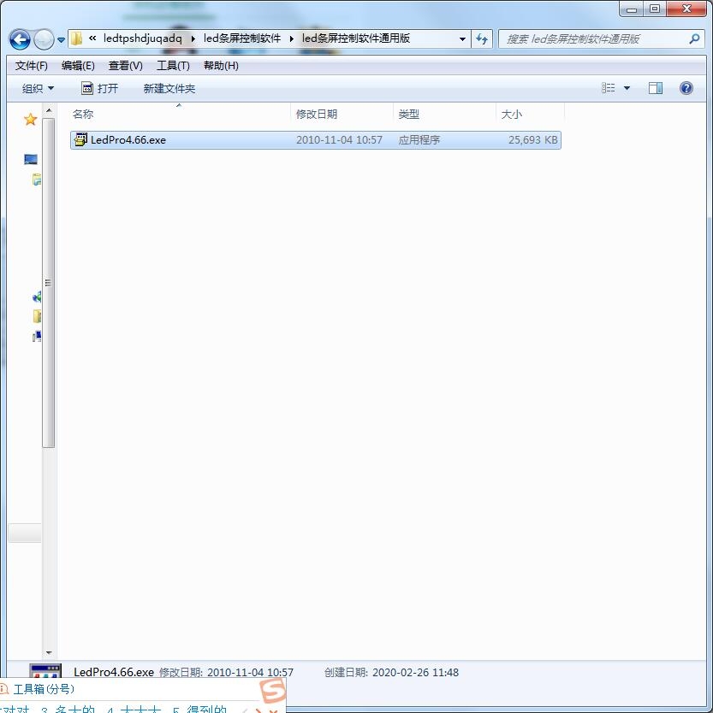Sort by 名称 column header
This screenshot has height=713, width=713.
pos(83,115)
